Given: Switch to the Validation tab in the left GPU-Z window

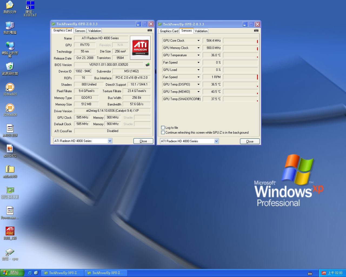Looking at the screenshot, I should click(x=95, y=31).
